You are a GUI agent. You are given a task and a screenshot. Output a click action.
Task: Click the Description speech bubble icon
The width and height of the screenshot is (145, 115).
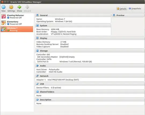click(37, 100)
